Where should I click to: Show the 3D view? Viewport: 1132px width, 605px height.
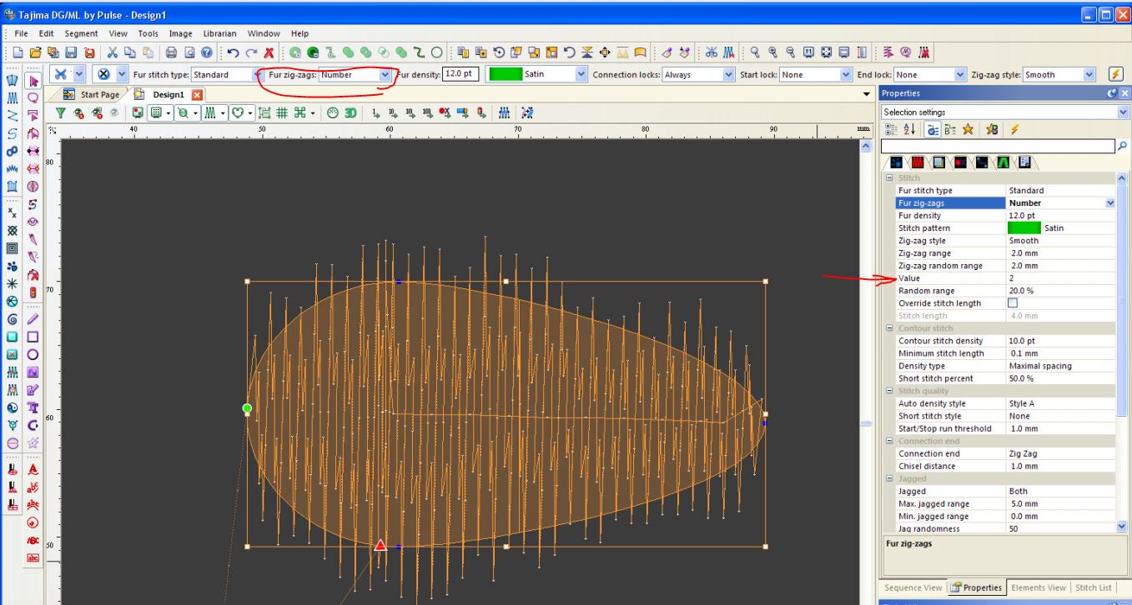pyautogui.click(x=351, y=111)
